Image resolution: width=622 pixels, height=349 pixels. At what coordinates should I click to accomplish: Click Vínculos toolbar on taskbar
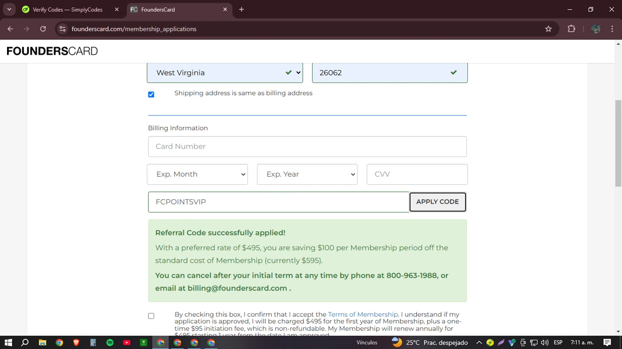point(367,342)
